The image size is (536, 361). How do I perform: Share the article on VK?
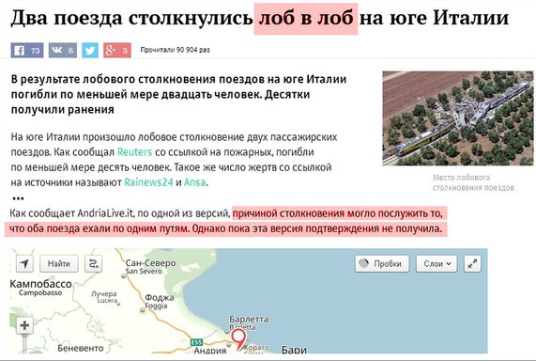click(x=63, y=51)
